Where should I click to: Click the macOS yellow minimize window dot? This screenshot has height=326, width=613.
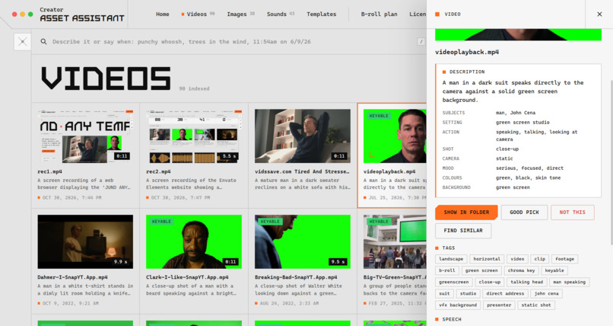(22, 14)
